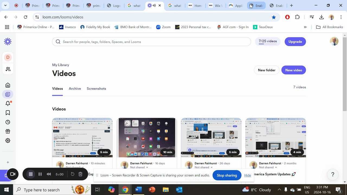Click the address bar URL
This screenshot has height=195, width=347.
[x=63, y=17]
